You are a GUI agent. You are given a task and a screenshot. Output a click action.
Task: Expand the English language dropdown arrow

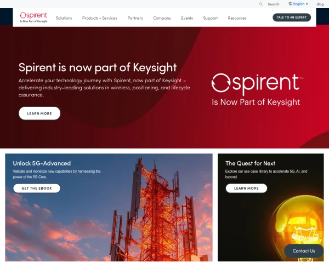pos(307,4)
